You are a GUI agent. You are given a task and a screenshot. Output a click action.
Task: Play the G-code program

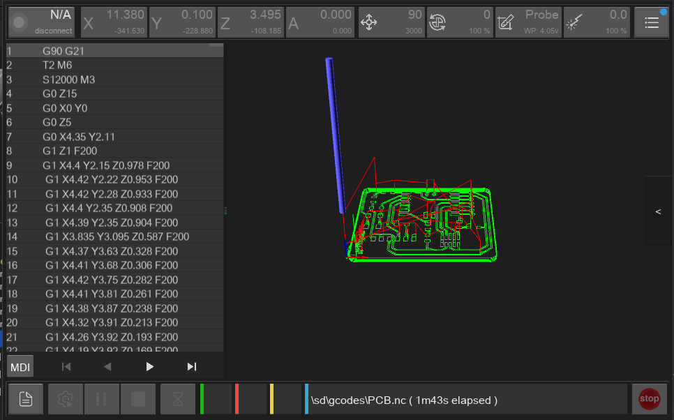pyautogui.click(x=149, y=367)
